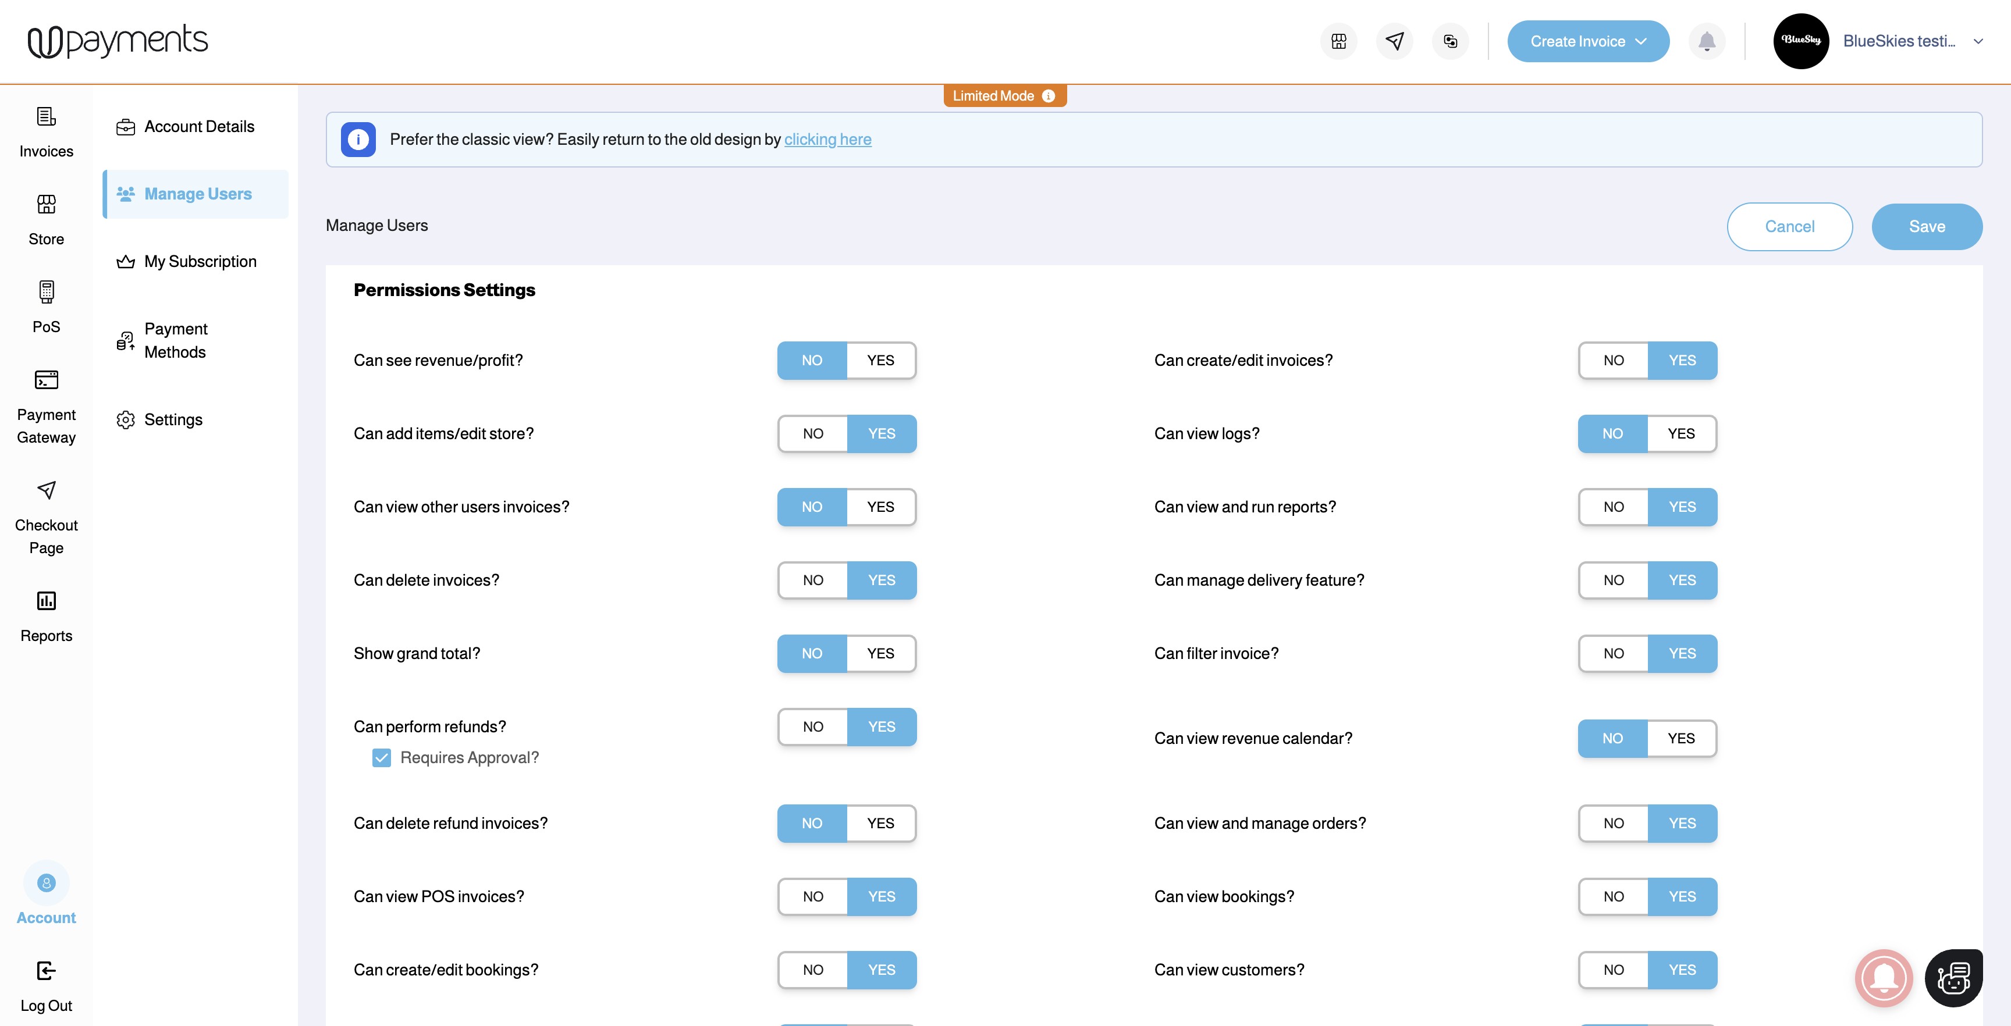Set Can view logs to YES
The width and height of the screenshot is (2011, 1026).
pyautogui.click(x=1680, y=434)
